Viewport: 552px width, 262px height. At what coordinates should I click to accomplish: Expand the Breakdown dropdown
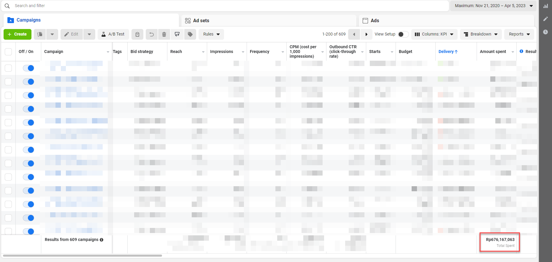[x=480, y=34]
